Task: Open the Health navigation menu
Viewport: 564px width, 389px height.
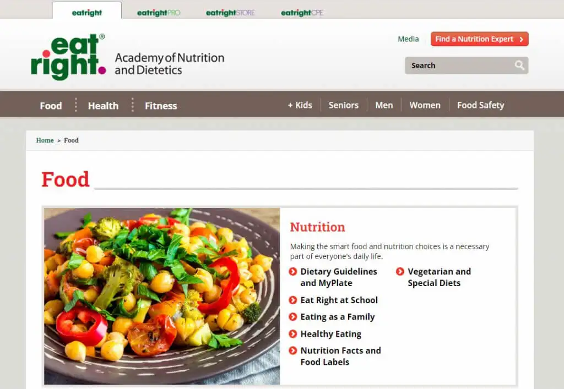Action: tap(103, 106)
